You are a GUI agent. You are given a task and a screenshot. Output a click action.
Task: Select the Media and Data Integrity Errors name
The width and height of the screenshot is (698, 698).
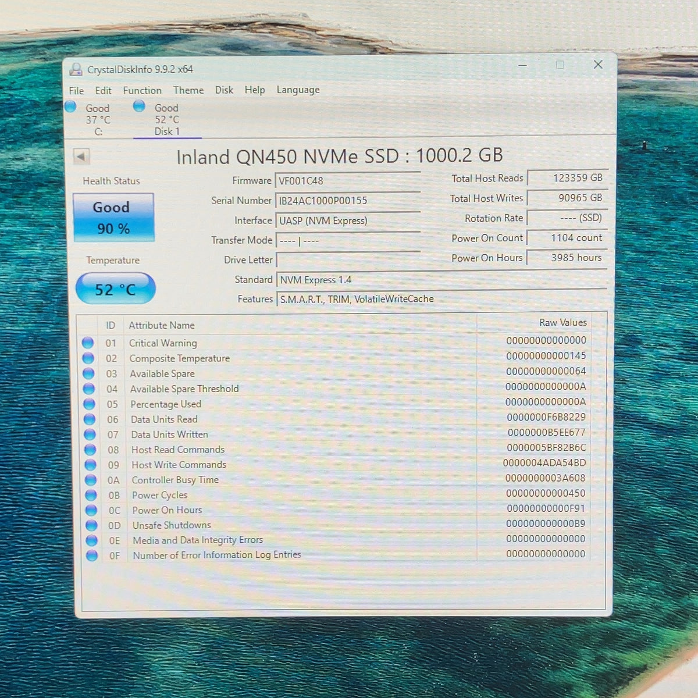click(x=198, y=540)
